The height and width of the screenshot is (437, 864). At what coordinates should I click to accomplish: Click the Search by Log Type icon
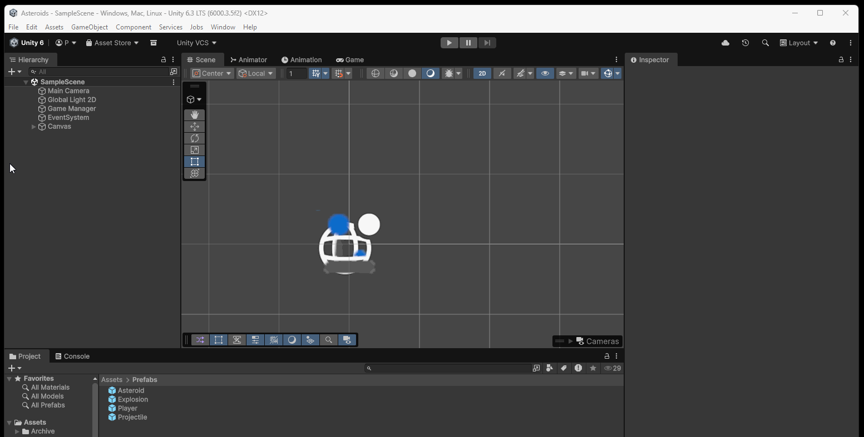579,368
